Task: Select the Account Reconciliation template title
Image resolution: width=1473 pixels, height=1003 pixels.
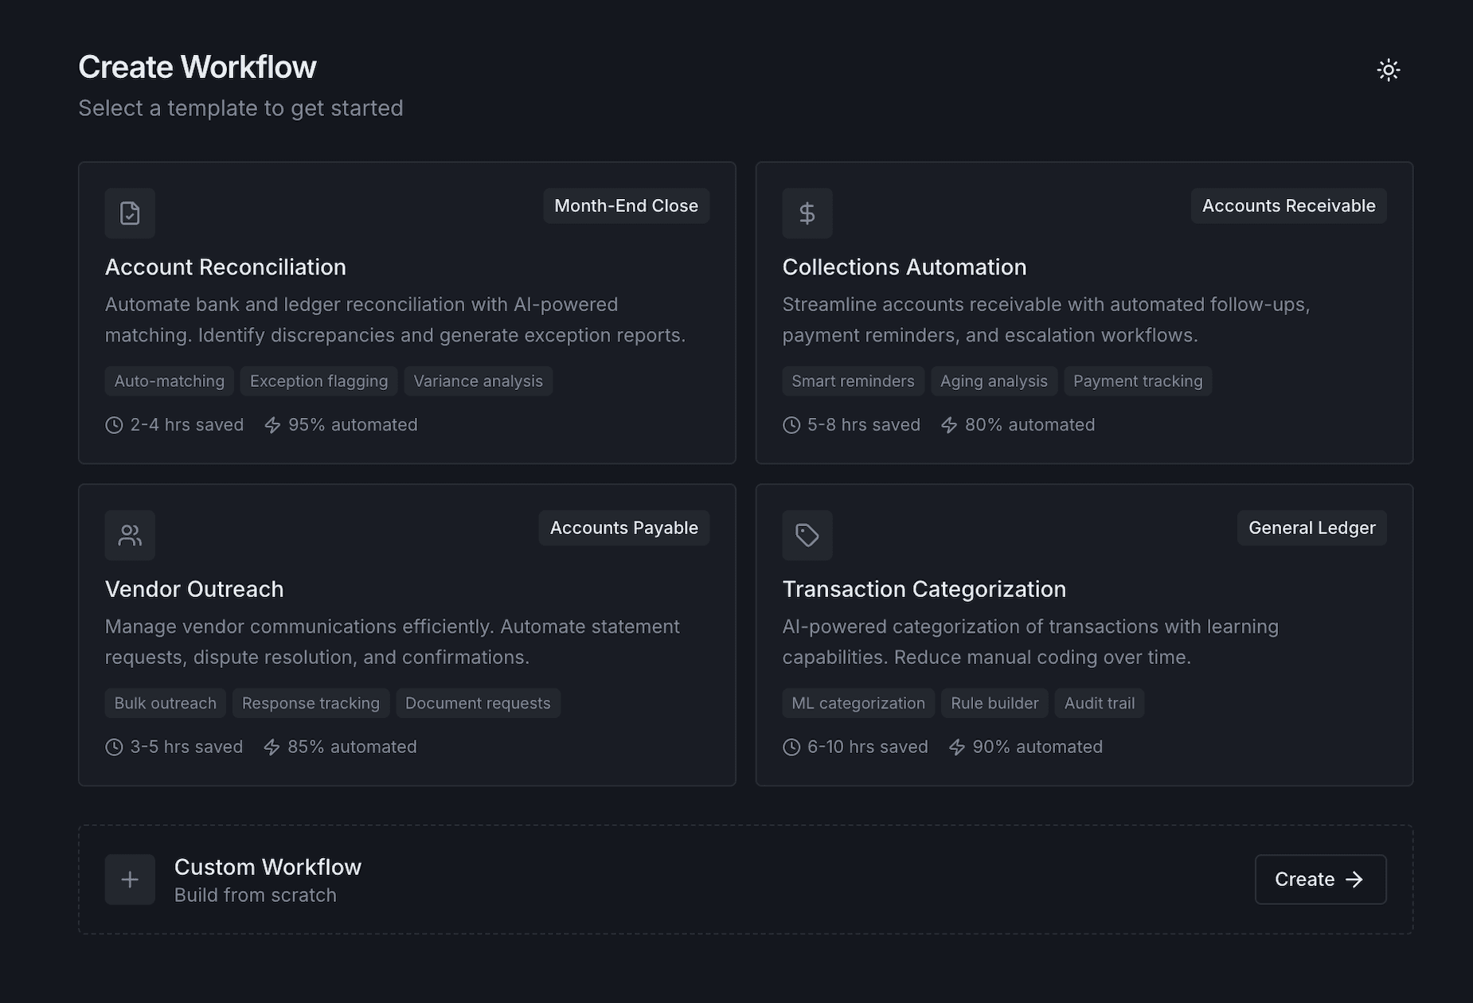Action: 225,267
